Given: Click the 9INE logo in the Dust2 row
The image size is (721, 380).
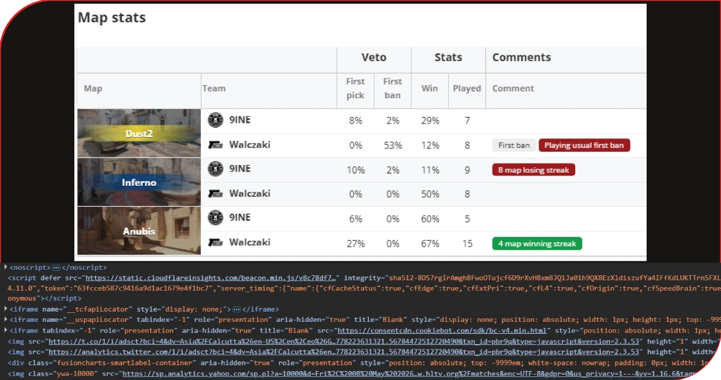Looking at the screenshot, I should [x=215, y=120].
